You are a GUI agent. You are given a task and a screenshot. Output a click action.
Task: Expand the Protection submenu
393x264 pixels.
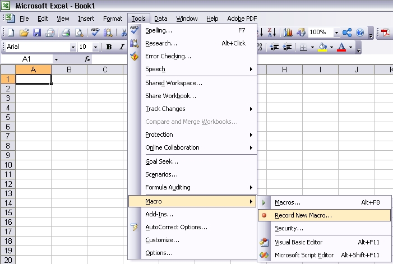click(192, 135)
